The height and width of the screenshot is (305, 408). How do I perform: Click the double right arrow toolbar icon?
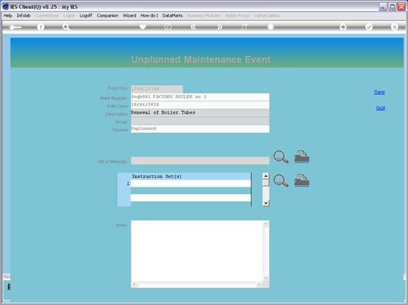tap(220, 27)
